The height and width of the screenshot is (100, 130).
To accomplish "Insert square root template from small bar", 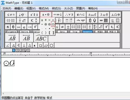I will [101, 27].
